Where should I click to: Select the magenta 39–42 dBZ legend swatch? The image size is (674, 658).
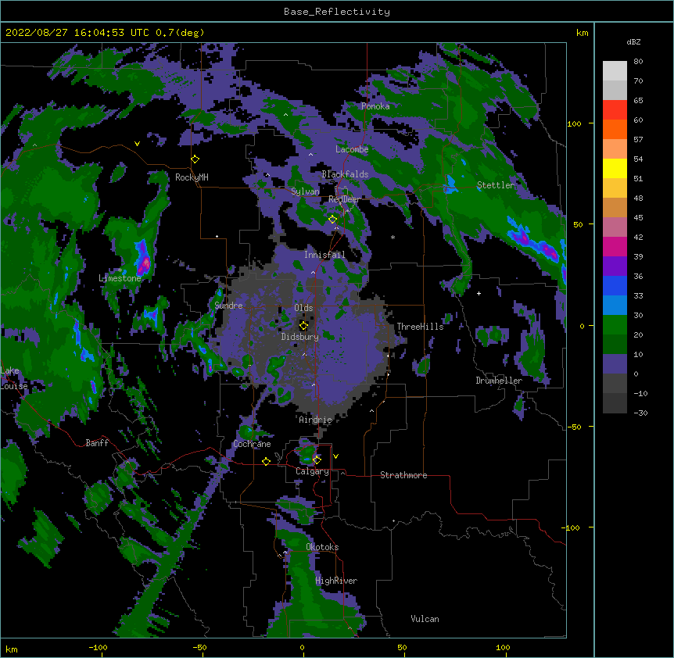click(615, 246)
